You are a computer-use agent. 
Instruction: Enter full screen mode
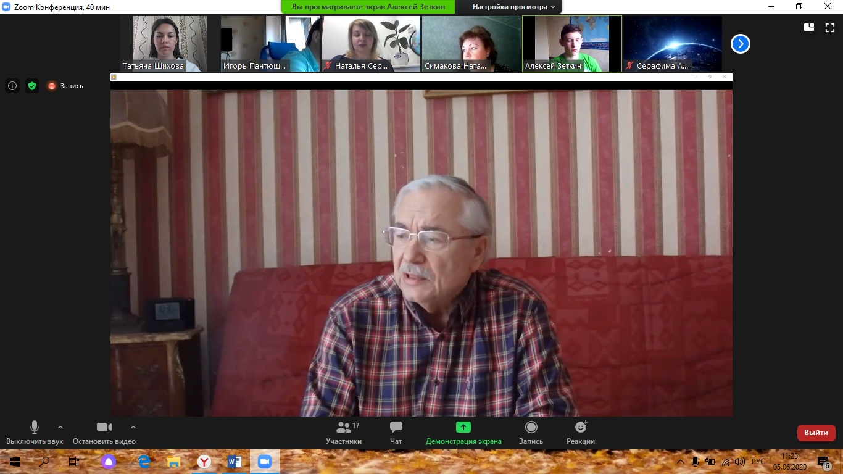[x=830, y=27]
